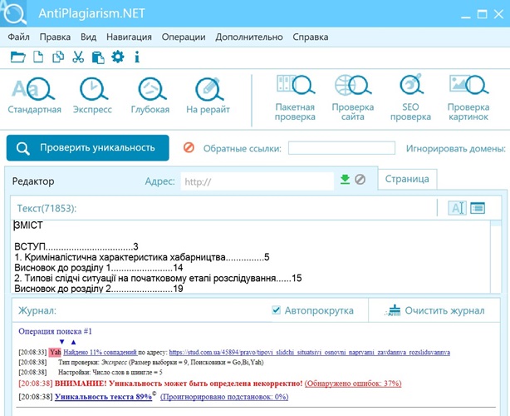
Task: Click the Операция поиска #1 heading
Action: click(x=56, y=331)
